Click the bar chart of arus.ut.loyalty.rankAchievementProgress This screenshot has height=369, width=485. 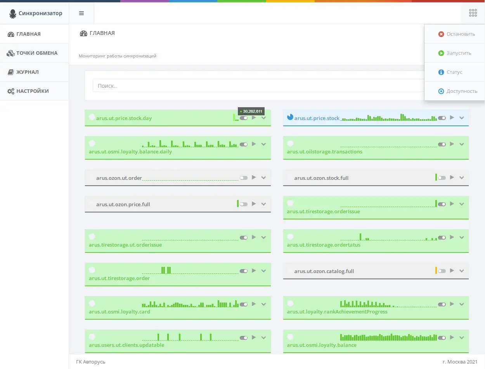388,304
